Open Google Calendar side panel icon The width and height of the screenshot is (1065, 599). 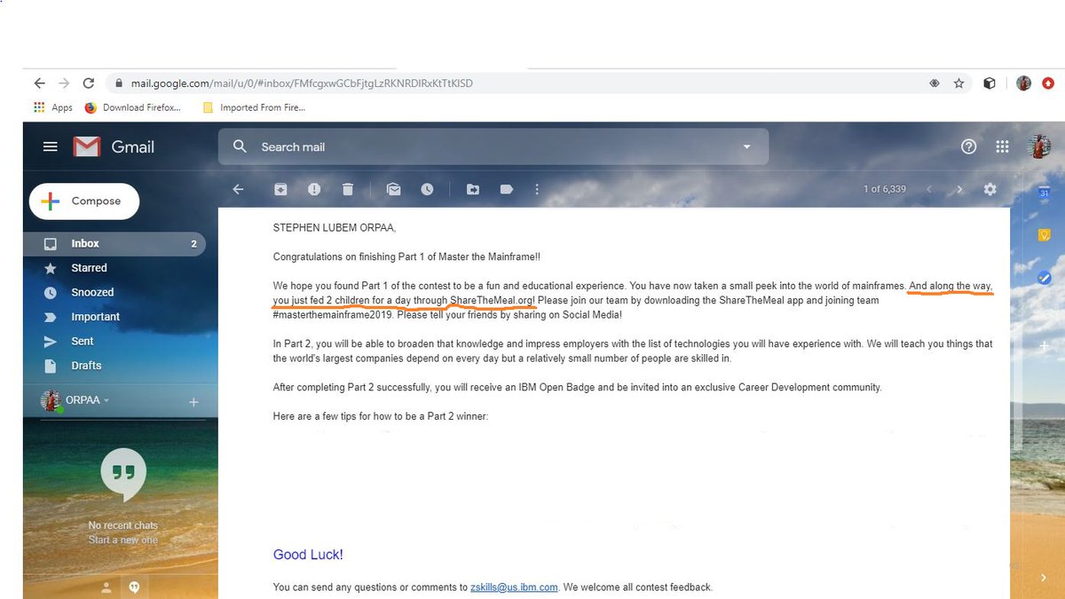click(1045, 193)
